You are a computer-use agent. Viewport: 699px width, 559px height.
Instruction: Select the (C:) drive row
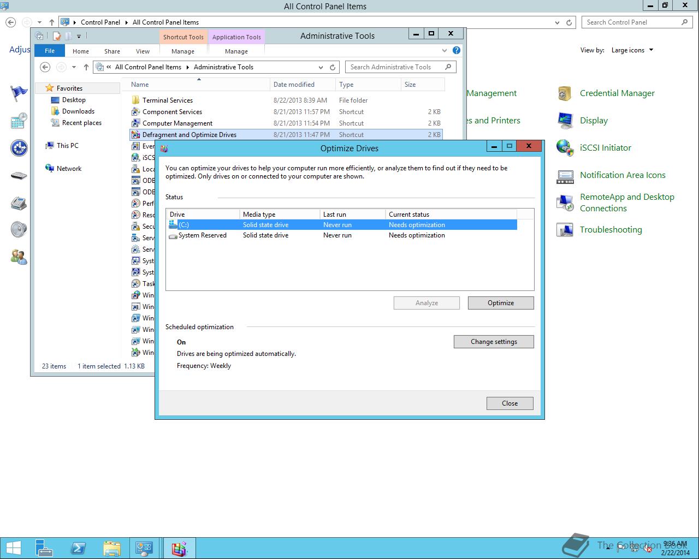[x=342, y=225]
